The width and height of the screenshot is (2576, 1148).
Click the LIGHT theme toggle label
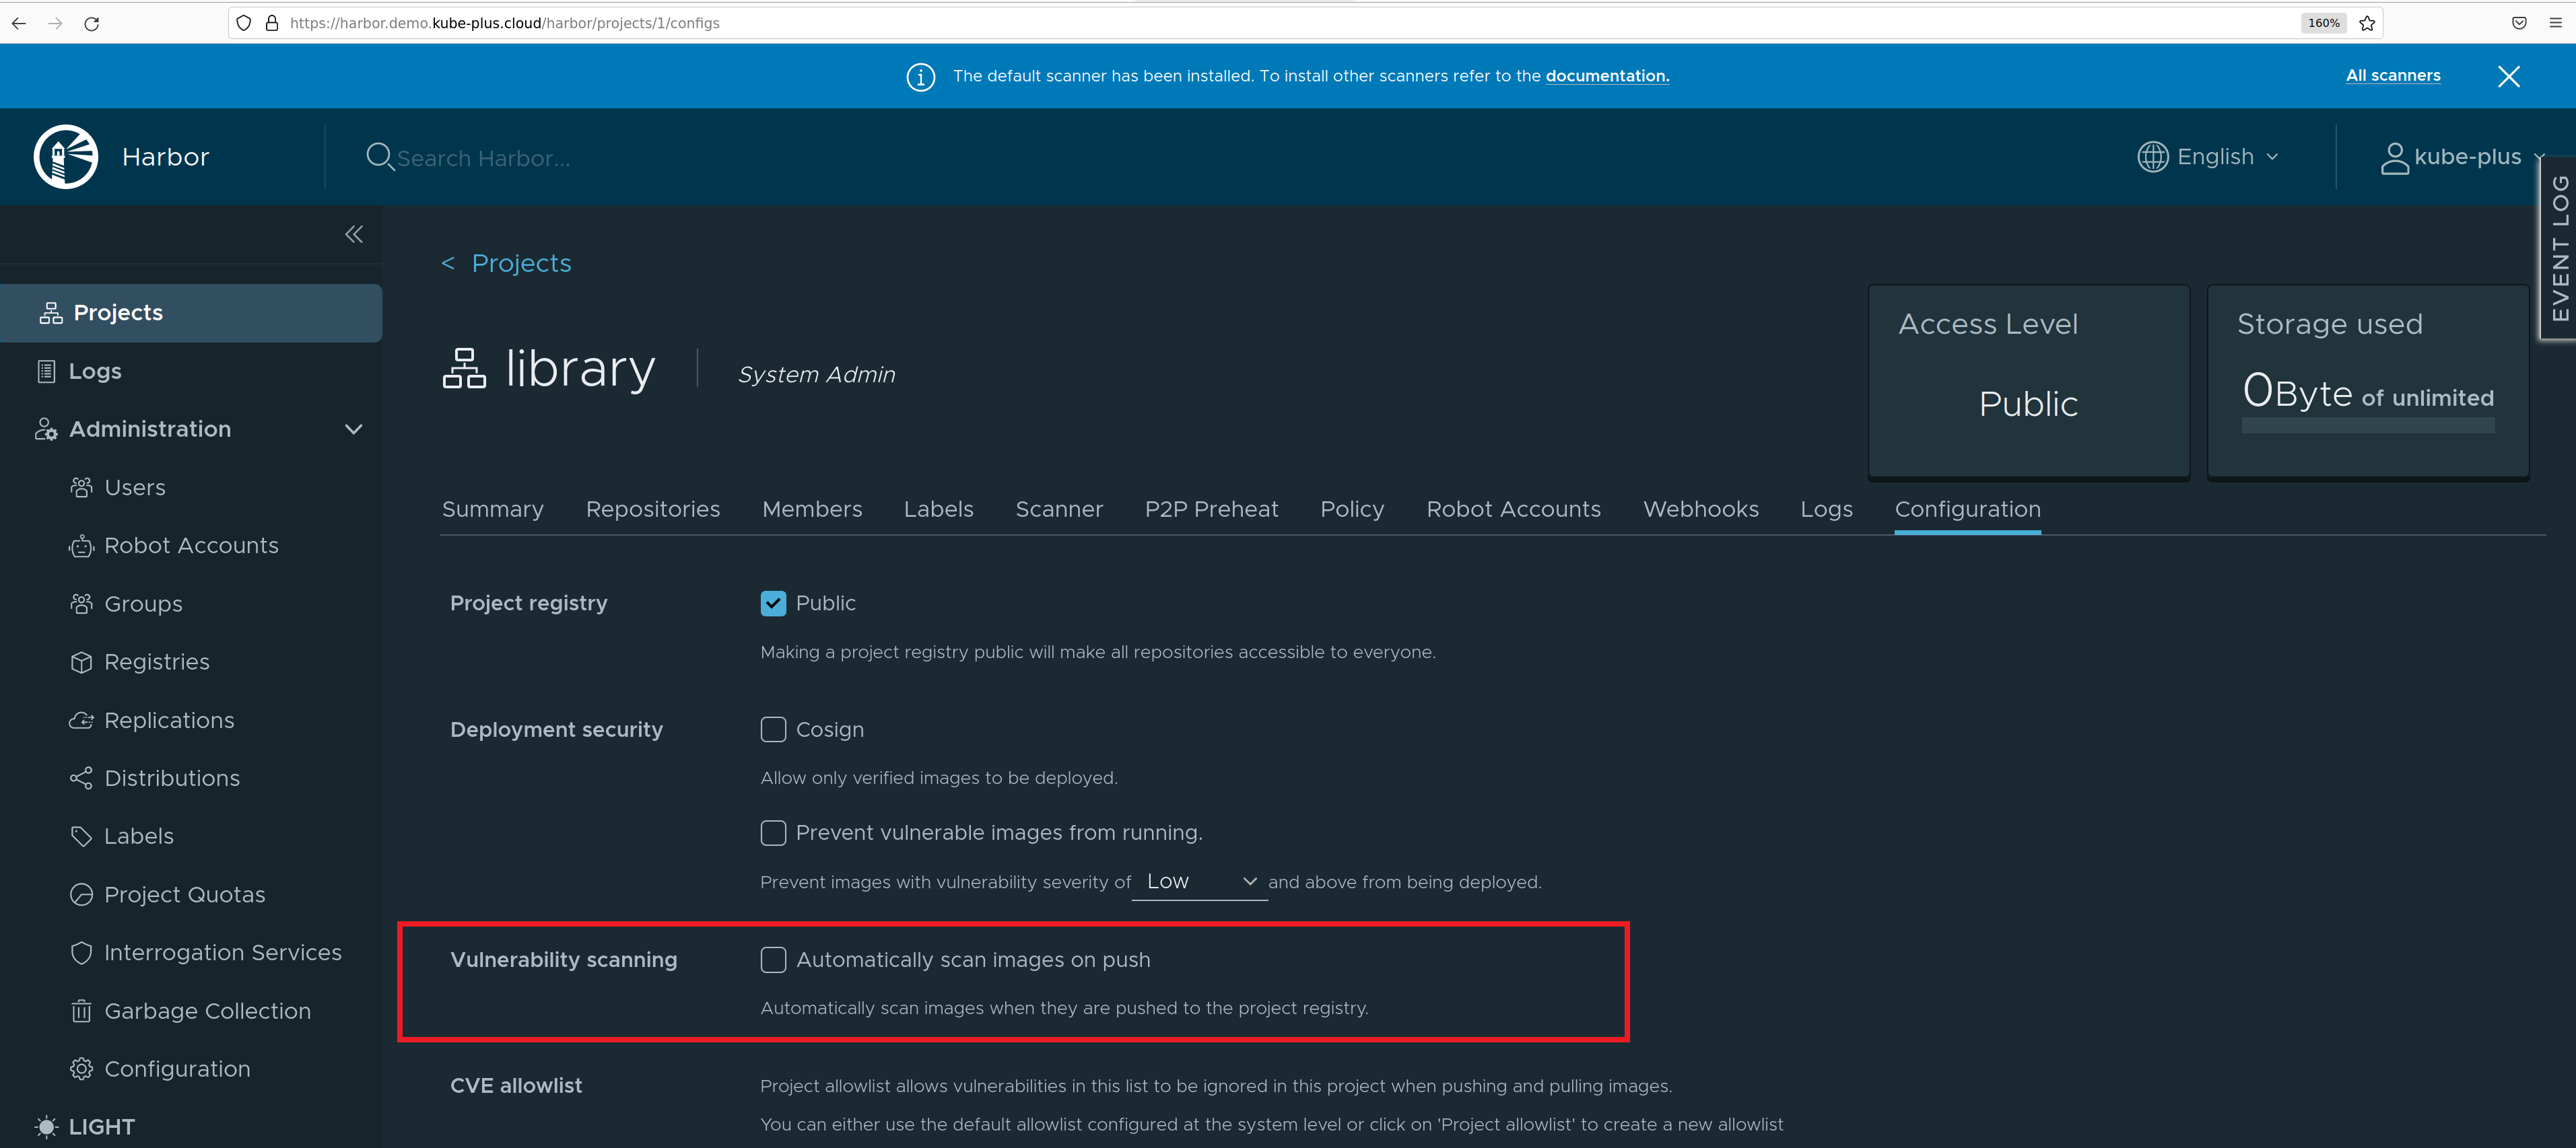tap(102, 1127)
